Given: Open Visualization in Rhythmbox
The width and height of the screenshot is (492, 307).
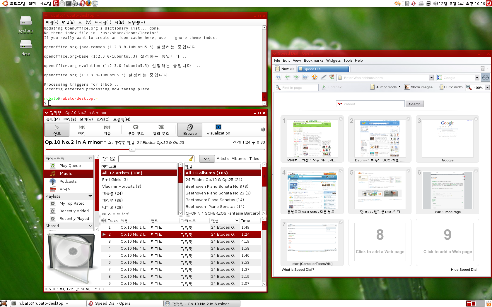Looking at the screenshot, I should pyautogui.click(x=218, y=130).
